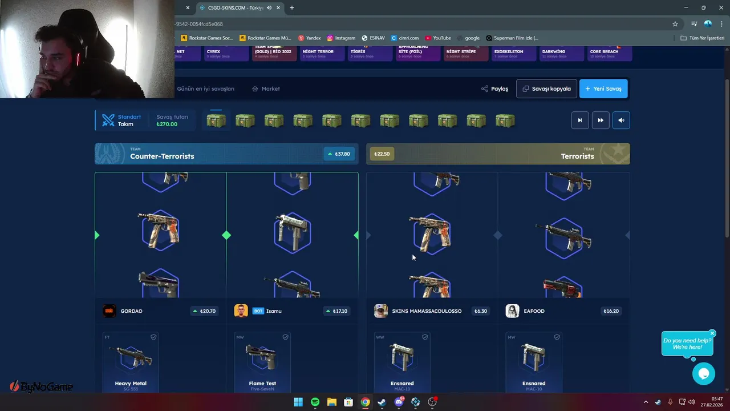Image resolution: width=730 pixels, height=411 pixels.
Task: Open the volume tray icon
Action: [x=692, y=402]
